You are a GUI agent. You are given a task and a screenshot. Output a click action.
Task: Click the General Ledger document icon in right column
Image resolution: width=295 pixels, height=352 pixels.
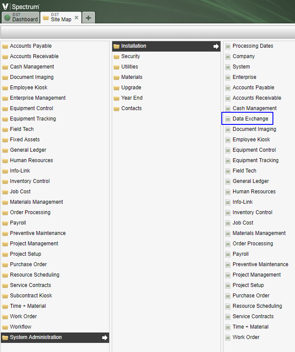click(228, 181)
